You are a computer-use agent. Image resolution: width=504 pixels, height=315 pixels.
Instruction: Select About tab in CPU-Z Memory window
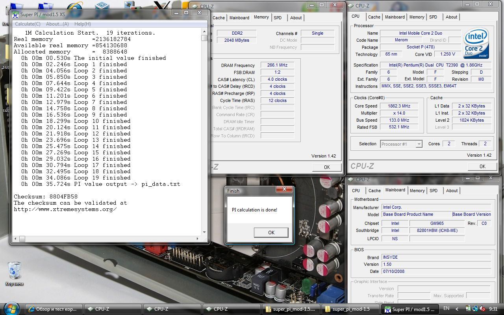[296, 18]
